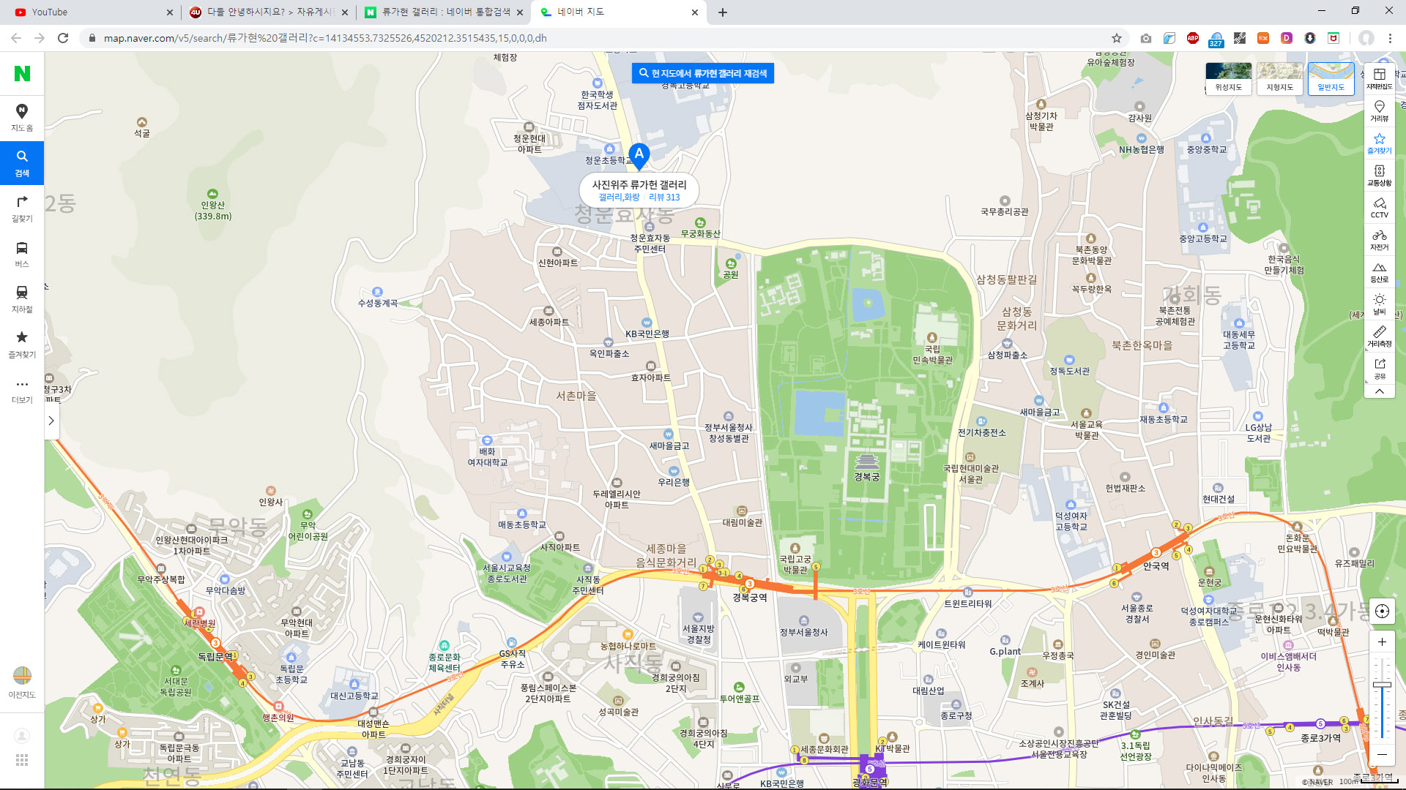Open a new browser tab

coord(723,12)
